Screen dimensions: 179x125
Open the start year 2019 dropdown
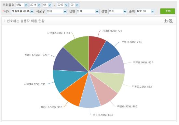35,5
